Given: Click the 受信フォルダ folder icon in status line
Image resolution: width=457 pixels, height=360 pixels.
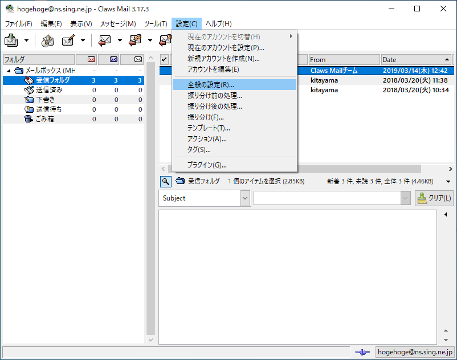Looking at the screenshot, I should pyautogui.click(x=180, y=181).
